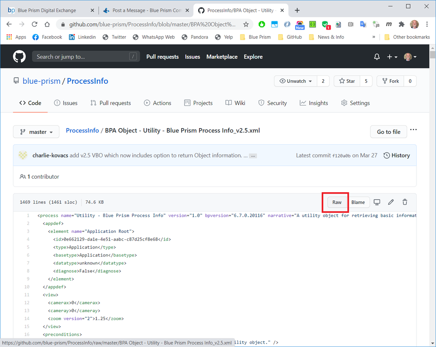The height and width of the screenshot is (347, 436).
Task: Open Issues in the GitHub header
Action: (192, 57)
